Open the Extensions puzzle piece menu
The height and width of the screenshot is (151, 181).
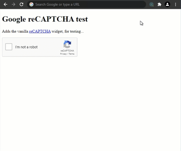[159, 5]
